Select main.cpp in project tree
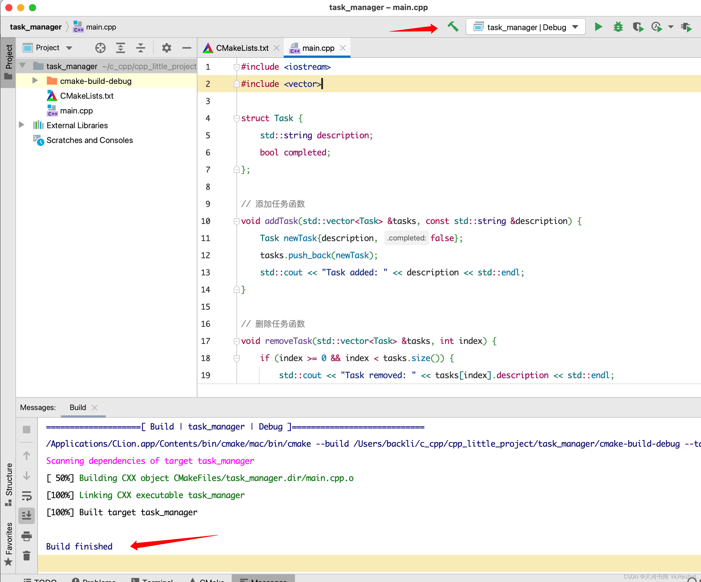 [x=77, y=110]
